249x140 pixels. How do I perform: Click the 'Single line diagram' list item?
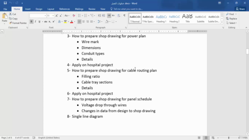click(87, 116)
